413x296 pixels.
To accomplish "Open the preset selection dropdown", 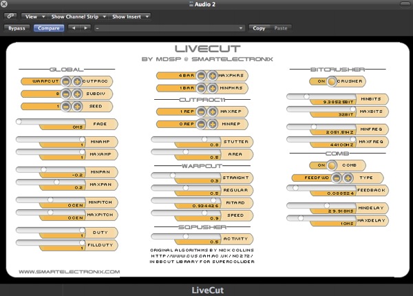I will 169,28.
